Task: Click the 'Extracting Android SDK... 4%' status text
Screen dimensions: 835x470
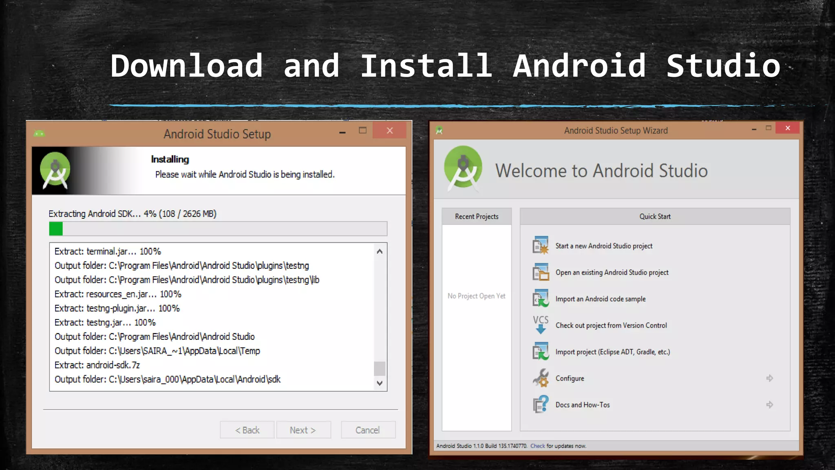Action: pos(133,214)
